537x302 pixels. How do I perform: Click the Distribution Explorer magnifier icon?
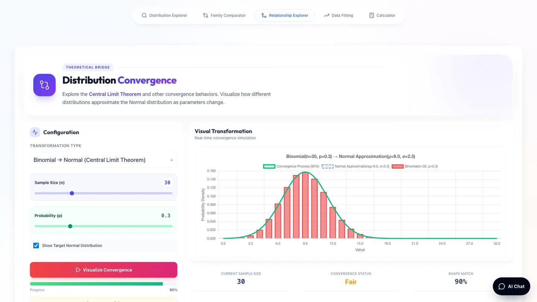144,15
